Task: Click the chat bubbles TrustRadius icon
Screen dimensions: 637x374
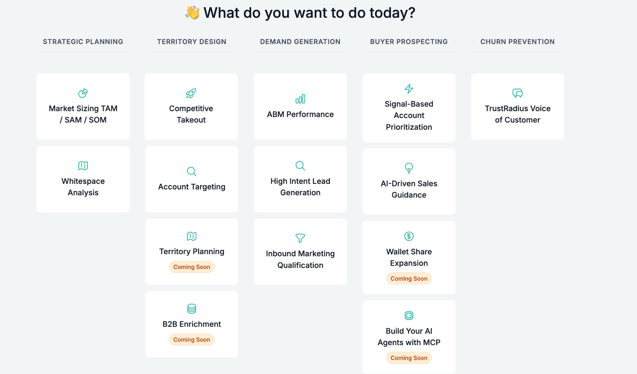Action: click(518, 93)
